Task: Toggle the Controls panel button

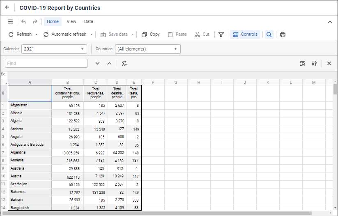Action: click(245, 34)
